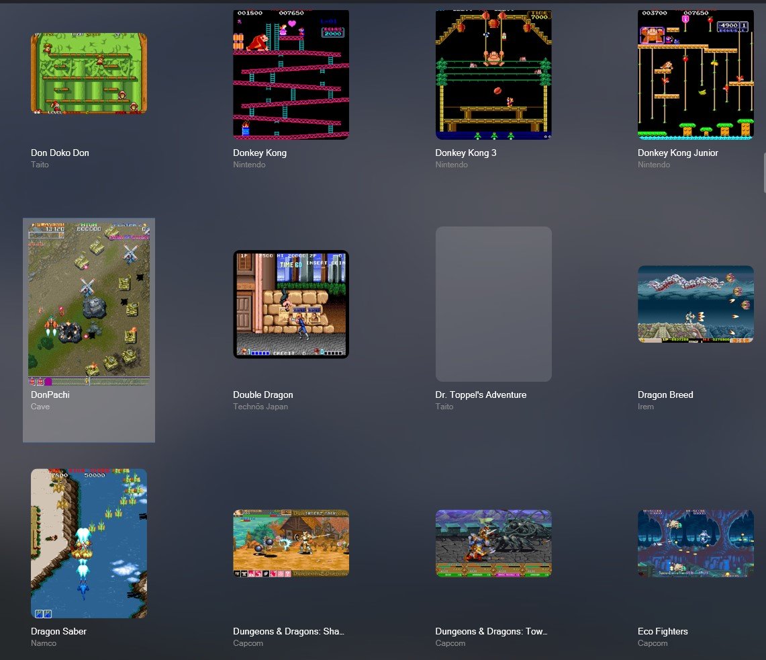The height and width of the screenshot is (660, 766).
Task: Open the Double Dragon thumbnail
Action: (291, 304)
